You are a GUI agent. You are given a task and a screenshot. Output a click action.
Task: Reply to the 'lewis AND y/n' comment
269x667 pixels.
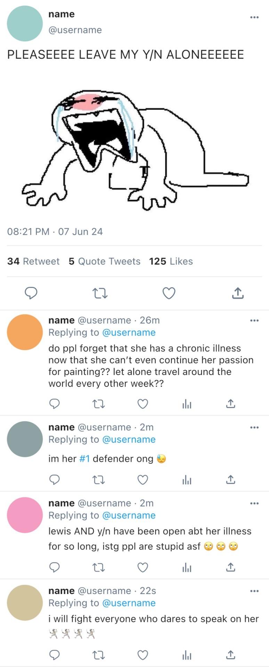54,567
